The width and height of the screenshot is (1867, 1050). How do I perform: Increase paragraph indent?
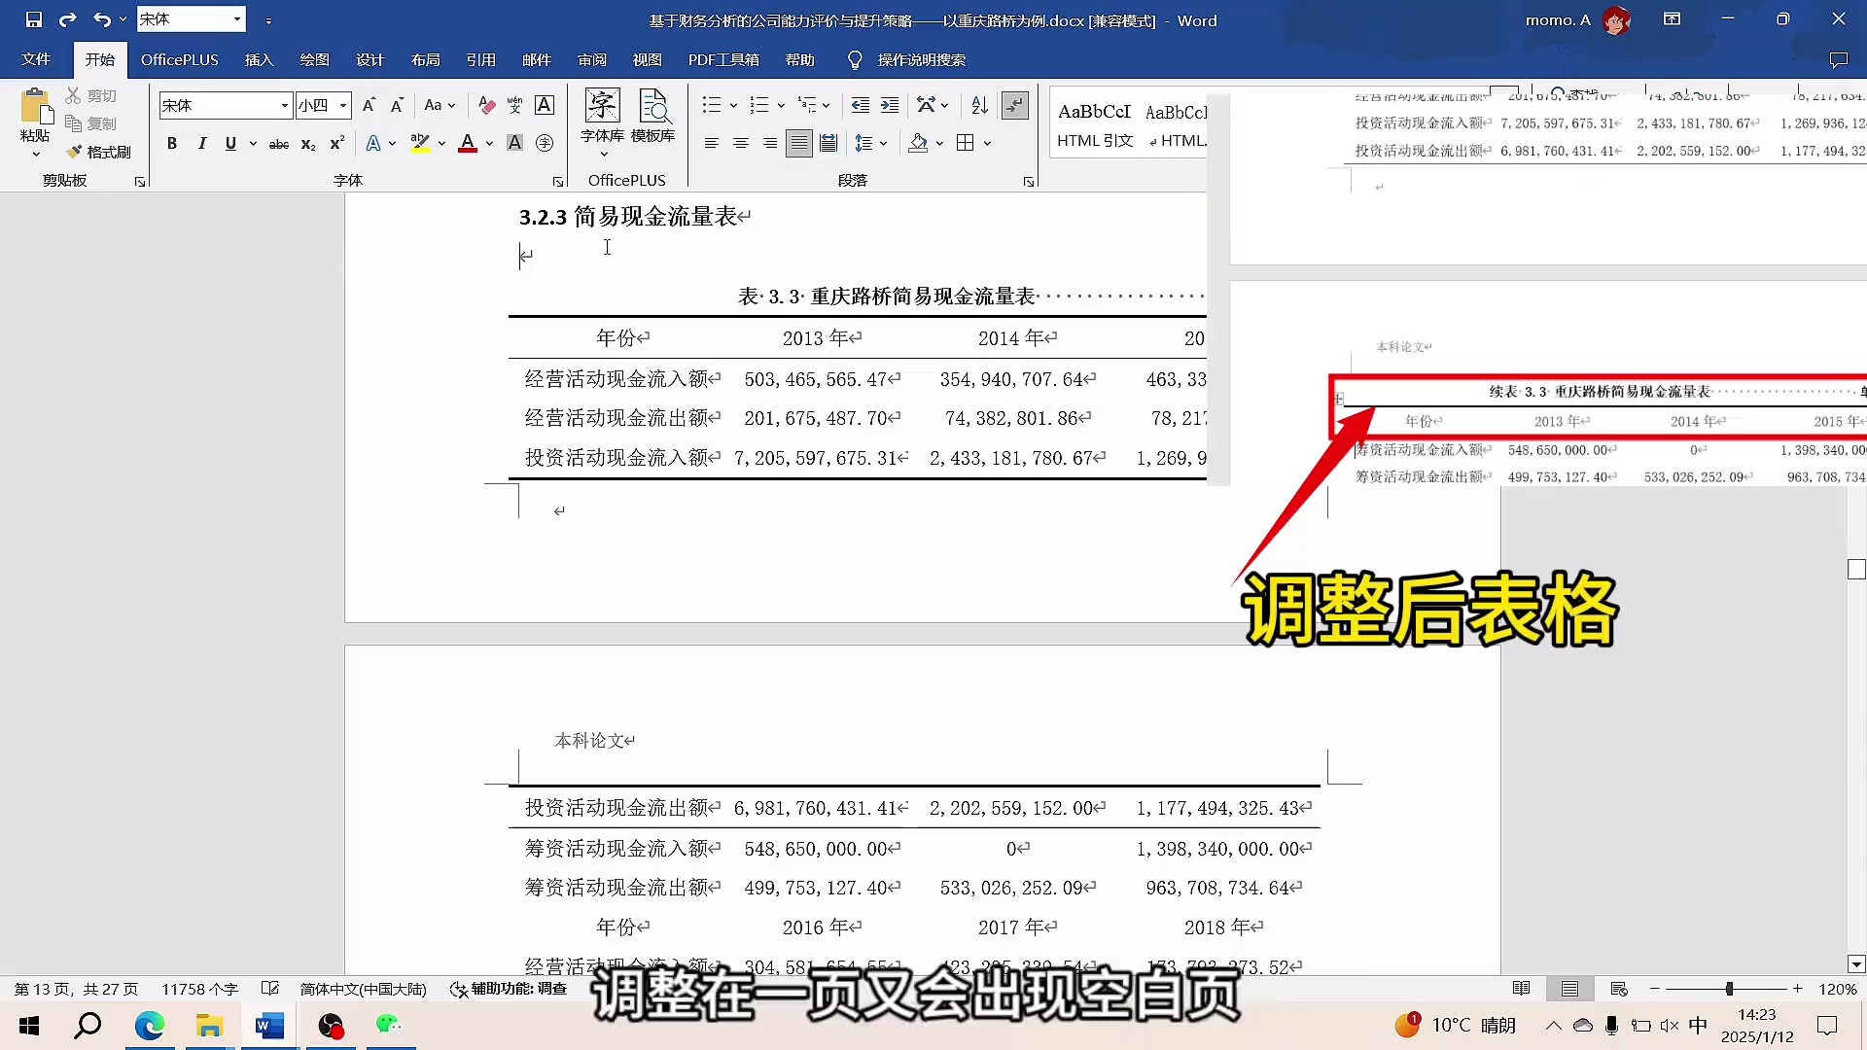click(890, 105)
